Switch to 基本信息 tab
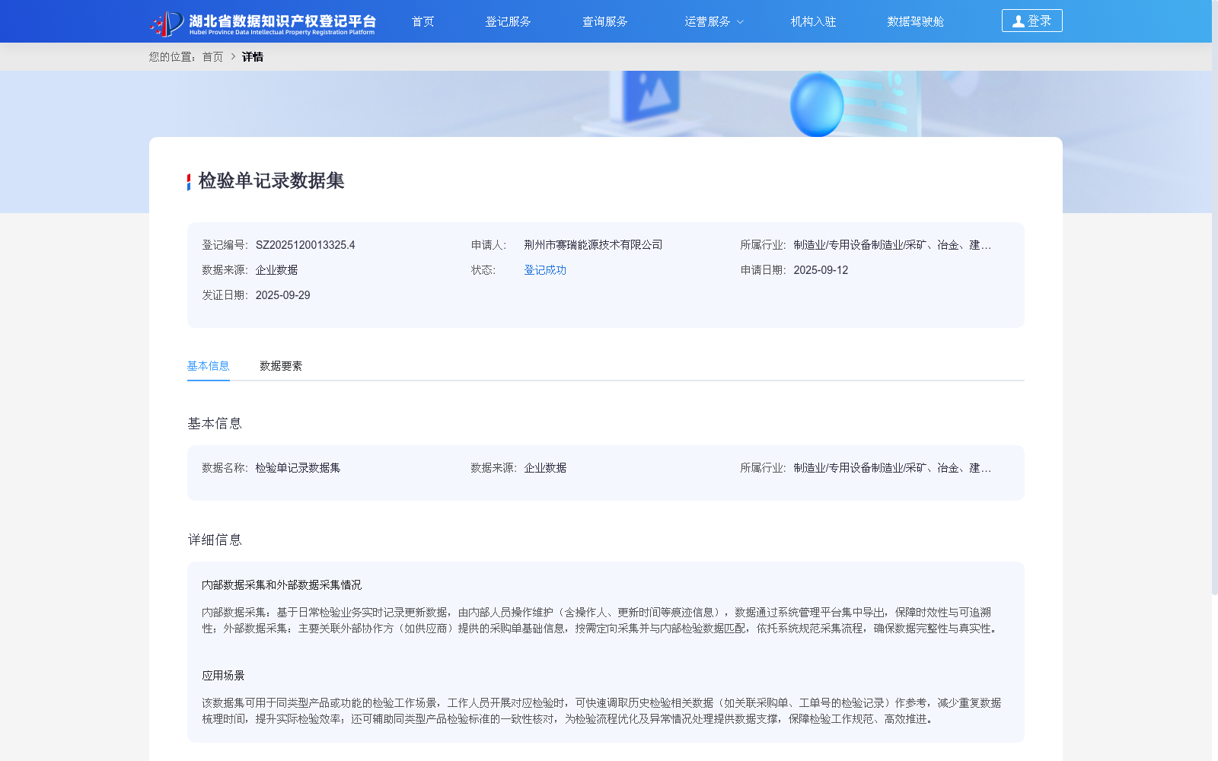1218x761 pixels. point(208,366)
